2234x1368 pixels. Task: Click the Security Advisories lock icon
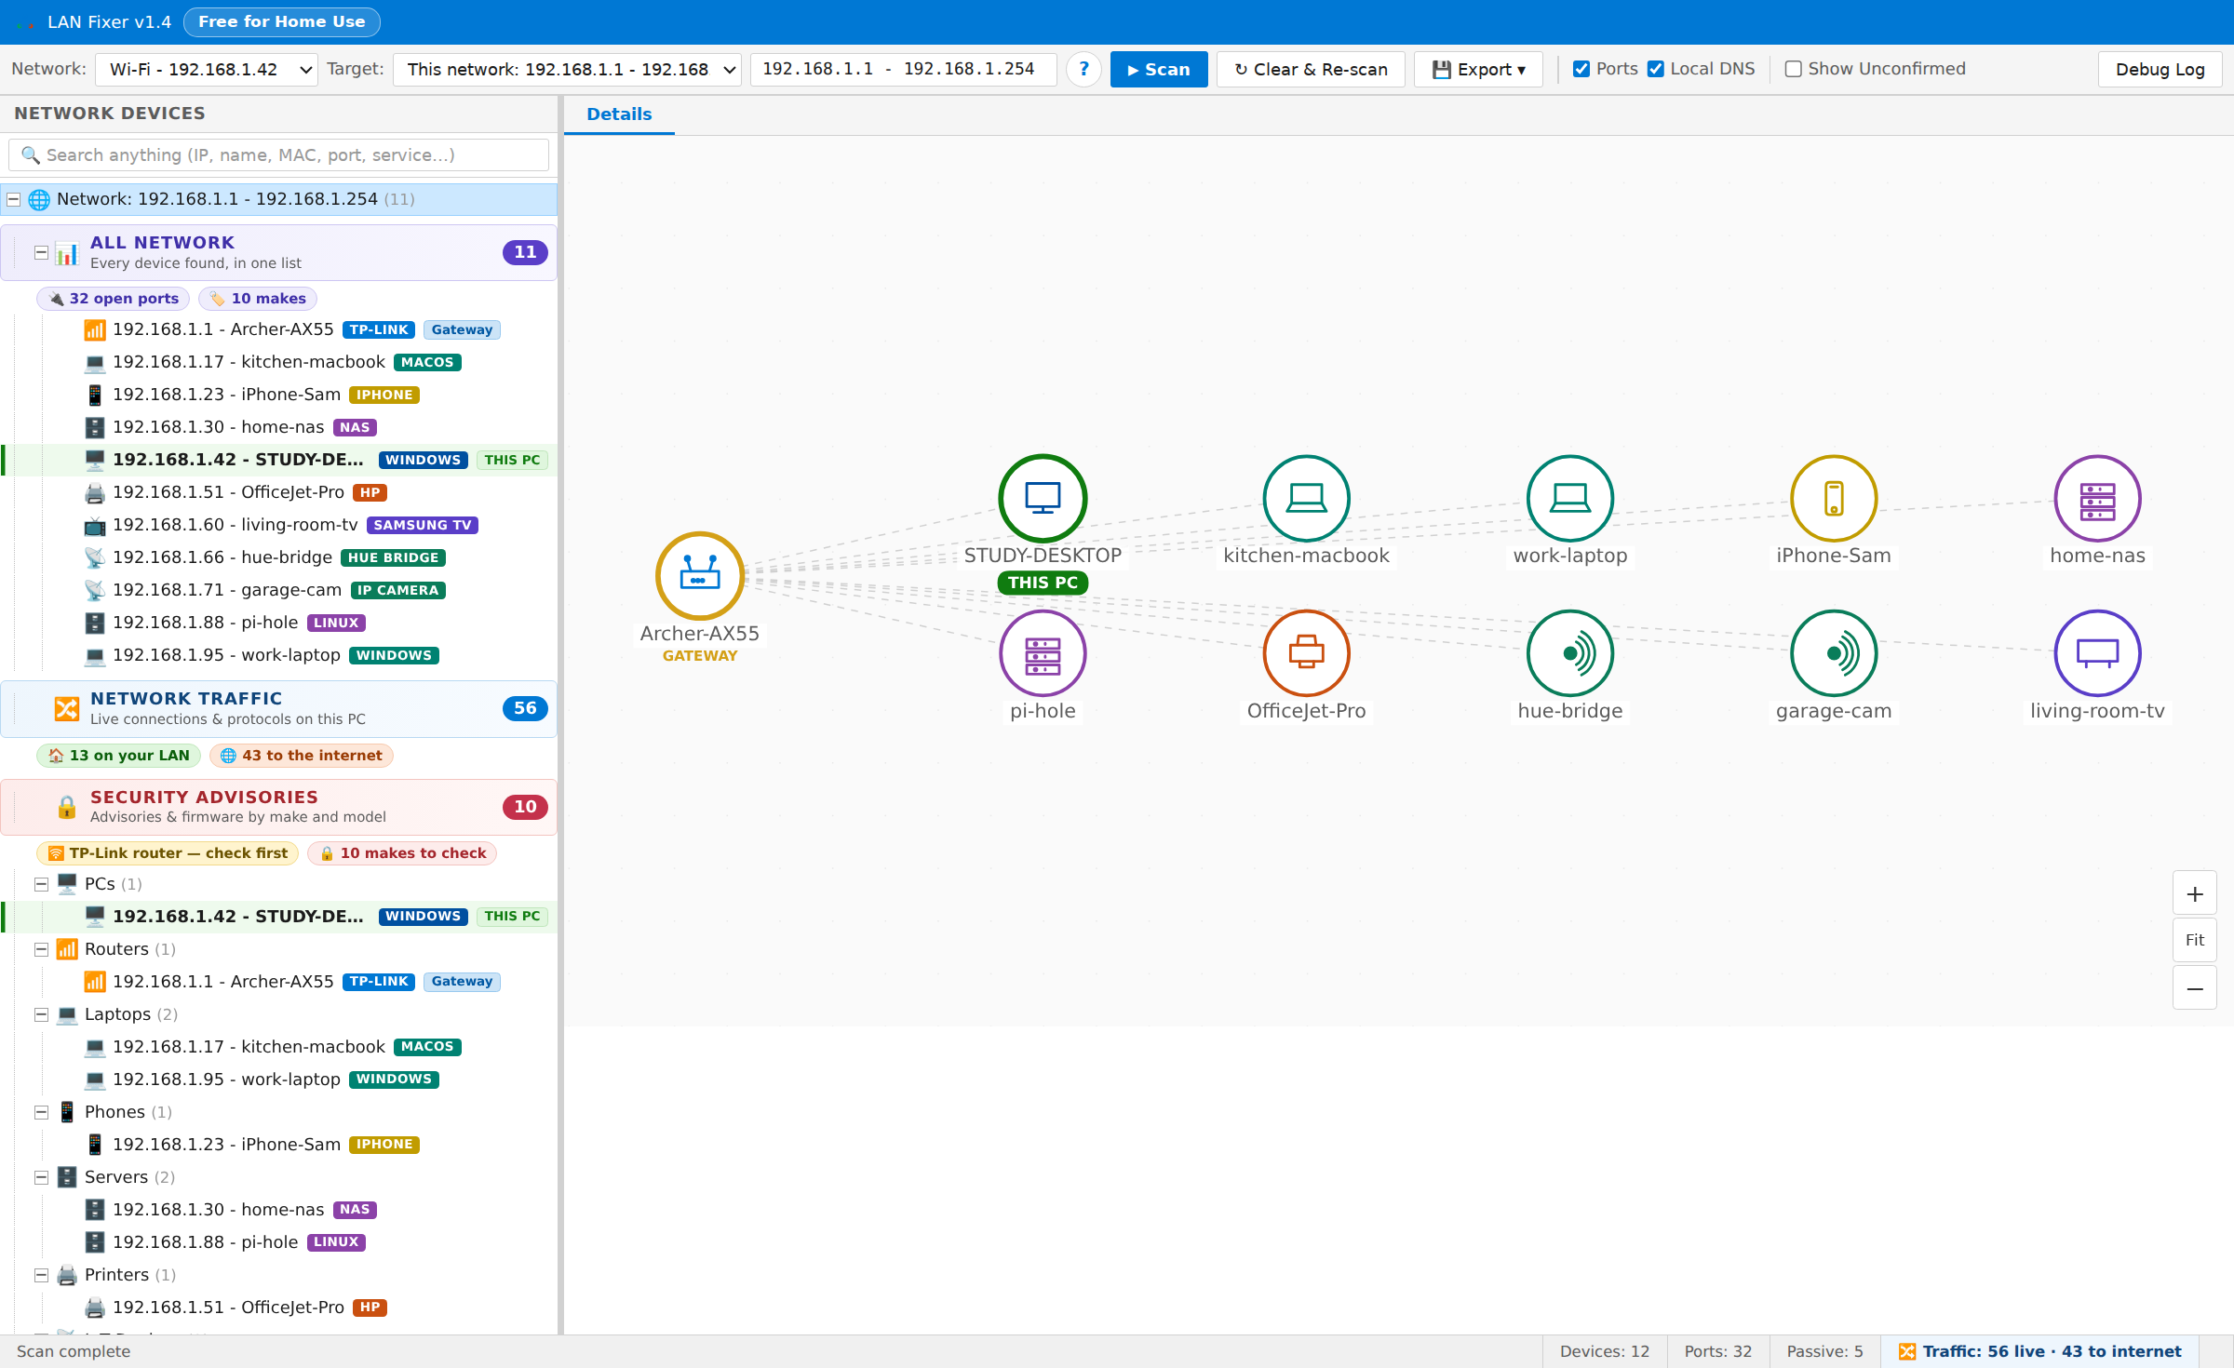click(x=66, y=807)
